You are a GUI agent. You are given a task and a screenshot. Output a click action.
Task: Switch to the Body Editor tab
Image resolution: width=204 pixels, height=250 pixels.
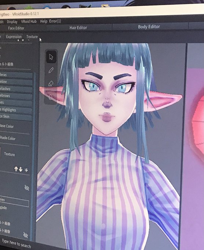pyautogui.click(x=149, y=26)
